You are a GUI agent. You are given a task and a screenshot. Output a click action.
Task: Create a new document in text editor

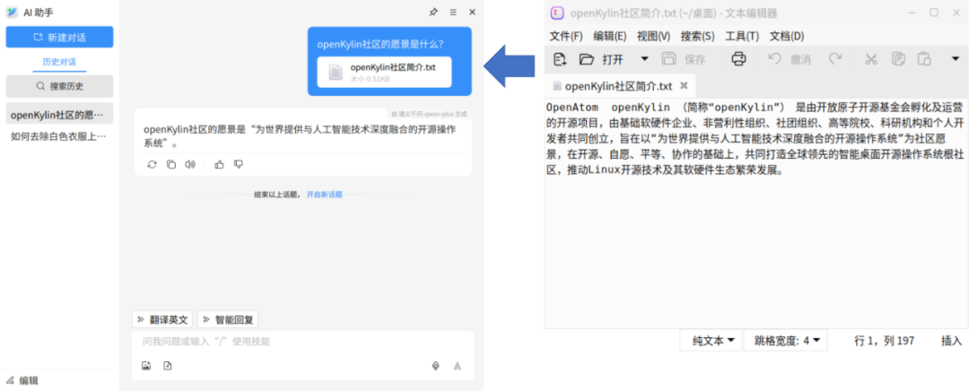[x=560, y=59]
